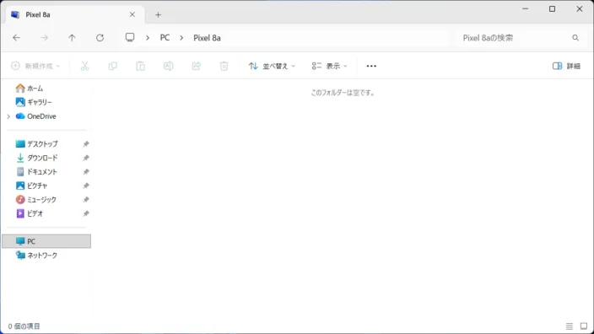
Task: Go back using the back arrow
Action: [16, 38]
